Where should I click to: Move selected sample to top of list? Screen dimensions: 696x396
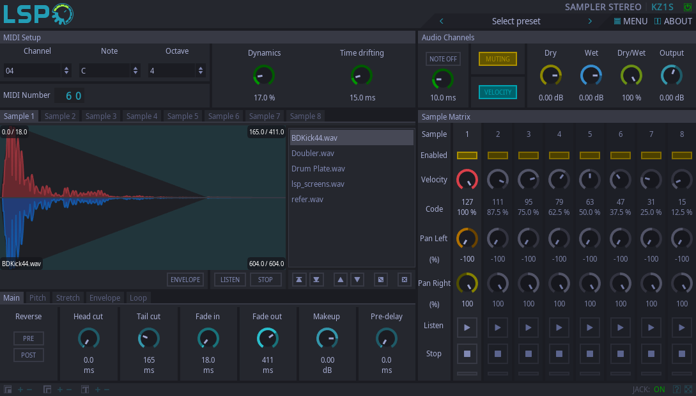[x=298, y=280]
